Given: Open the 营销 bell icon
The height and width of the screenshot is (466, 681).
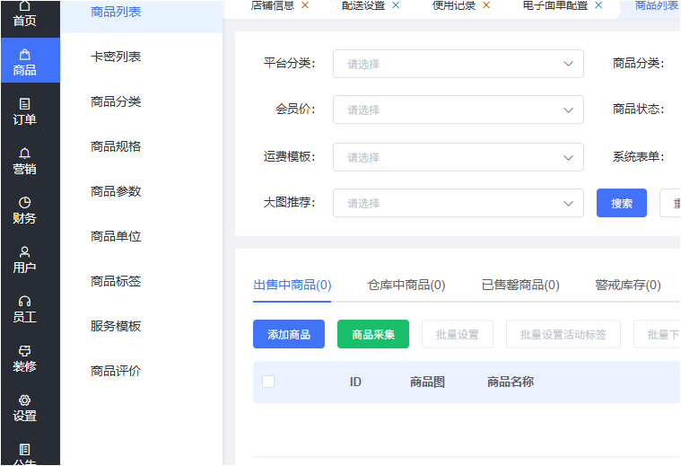Looking at the screenshot, I should coord(25,153).
